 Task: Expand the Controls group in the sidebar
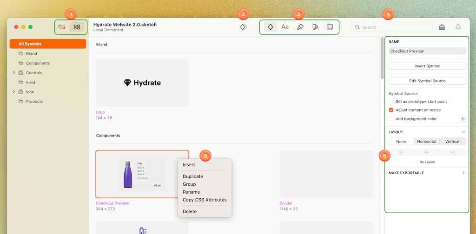[x=13, y=73]
